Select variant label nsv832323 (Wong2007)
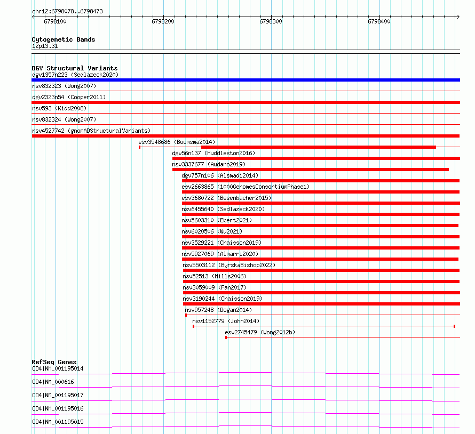Image resolution: width=475 pixels, height=434 pixels. click(x=64, y=86)
